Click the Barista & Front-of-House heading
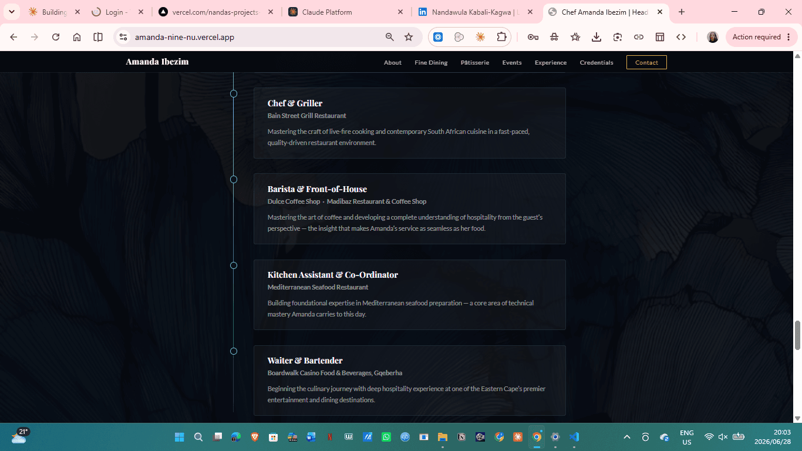 (317, 189)
